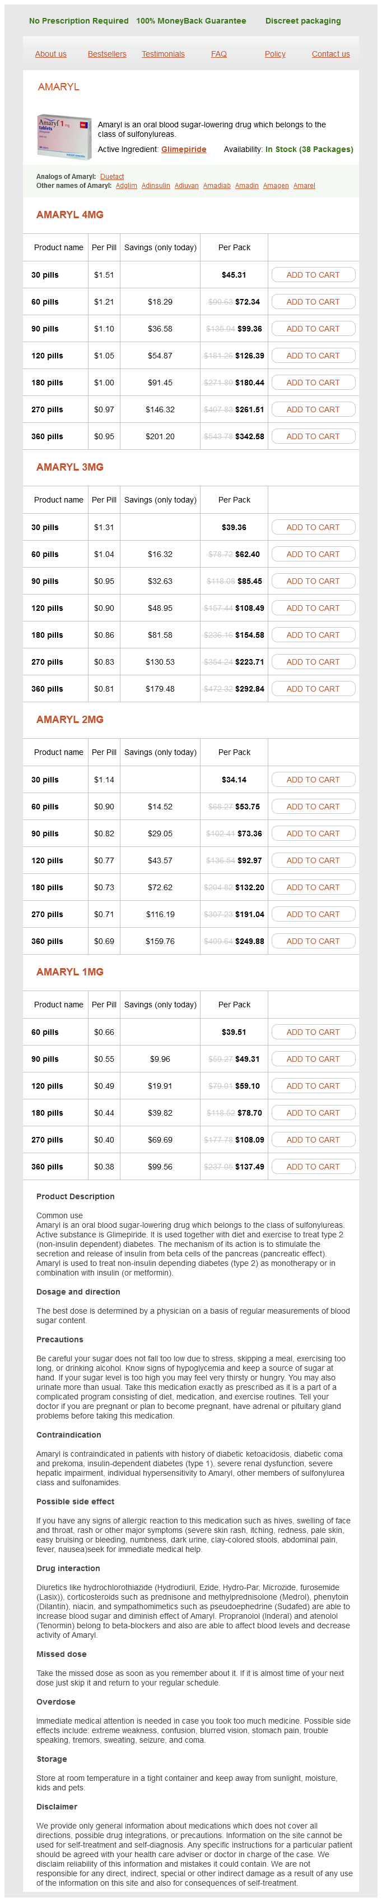Add 360 pills of Amaryl 1mg to cart

pyautogui.click(x=313, y=1167)
